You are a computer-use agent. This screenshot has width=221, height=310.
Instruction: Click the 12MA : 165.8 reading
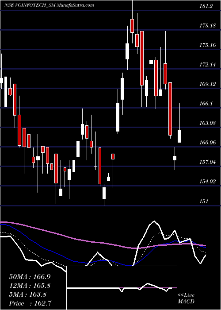coord(30,286)
